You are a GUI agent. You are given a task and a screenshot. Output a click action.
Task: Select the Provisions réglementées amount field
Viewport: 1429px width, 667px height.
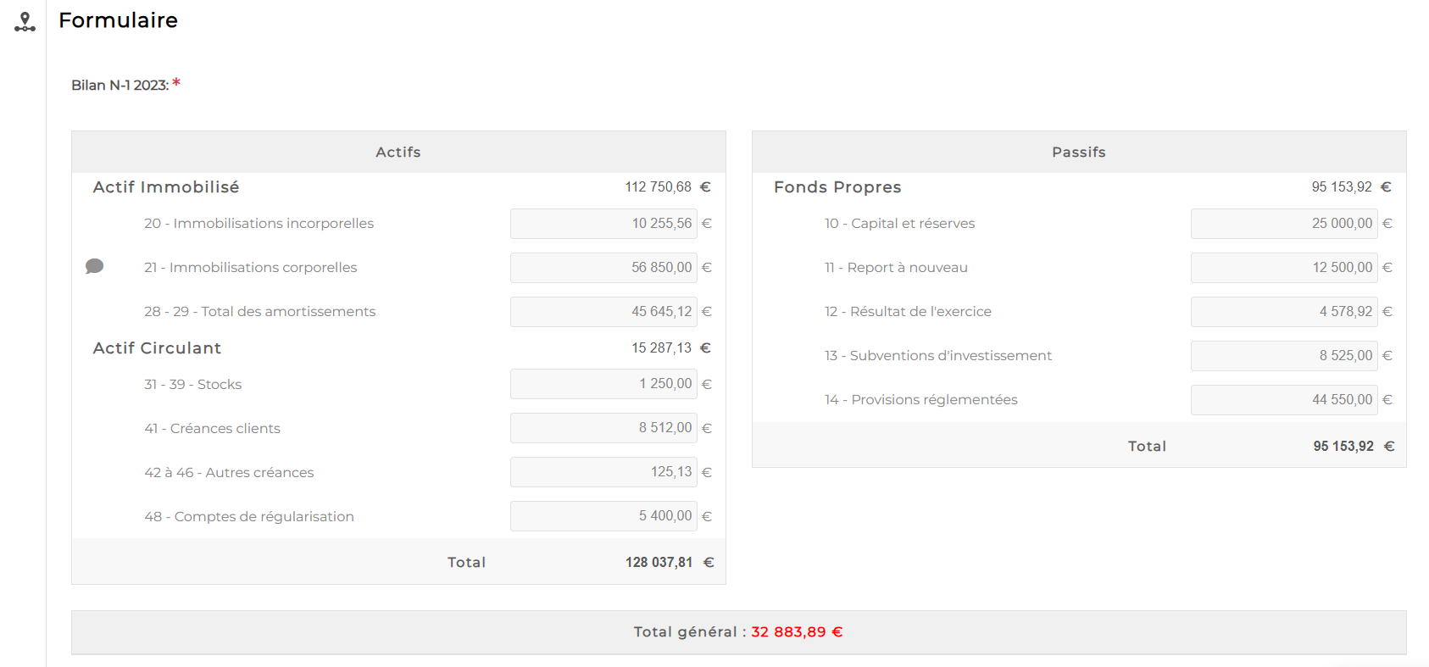tap(1283, 400)
